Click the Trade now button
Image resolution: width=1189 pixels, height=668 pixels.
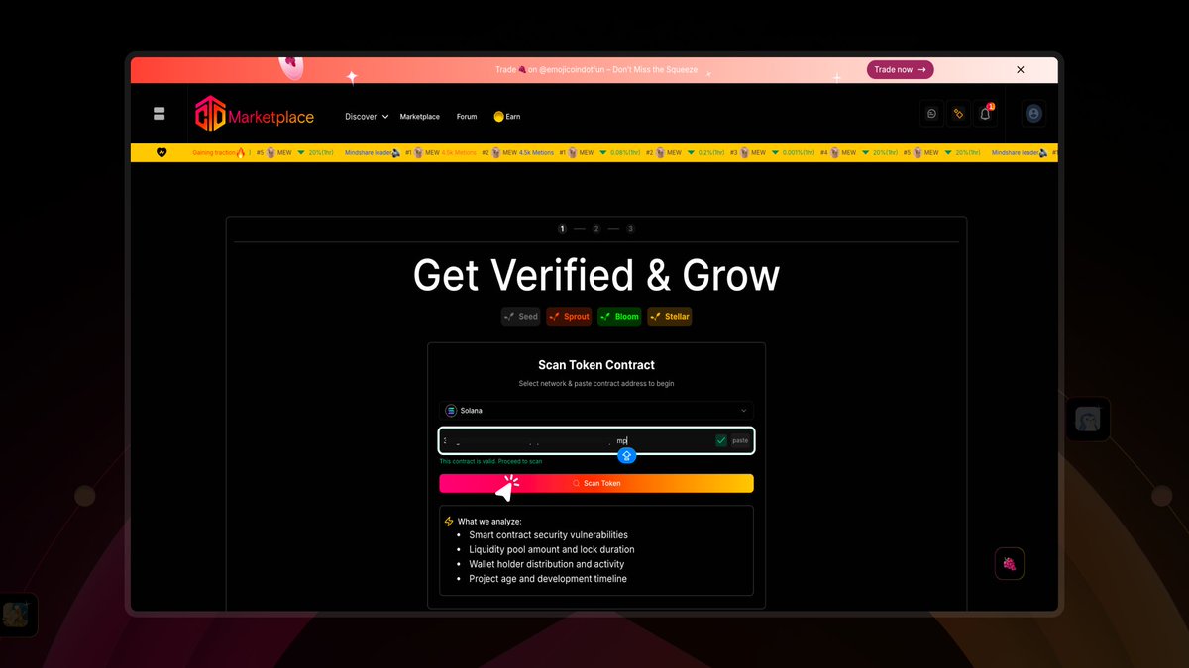900,70
